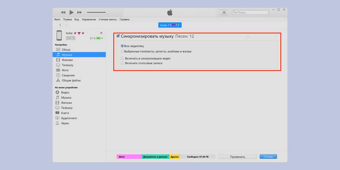Close the iTunes window
Image resolution: width=340 pixels, height=170 pixels.
click(x=284, y=10)
